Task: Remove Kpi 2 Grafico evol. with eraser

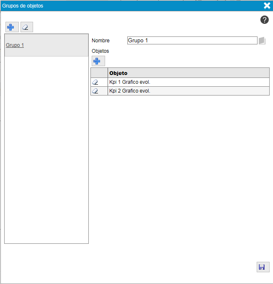Action: 95,91
